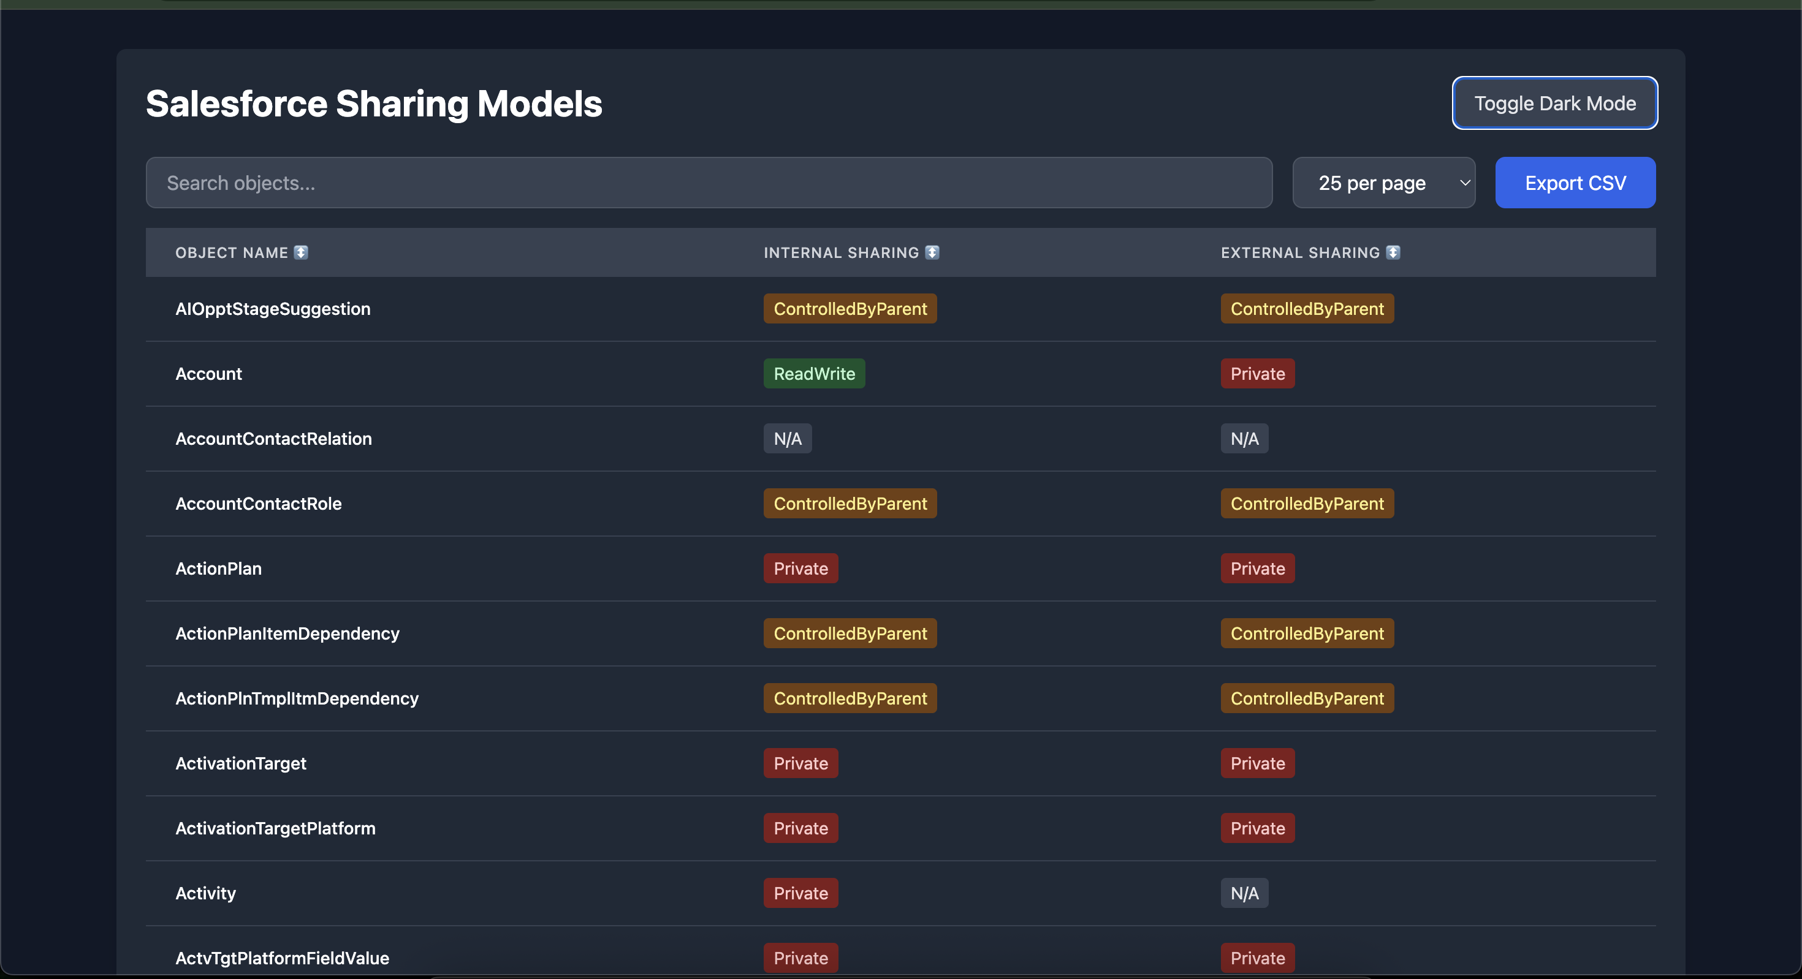Click sort icon next to Object Name
Image resolution: width=1802 pixels, height=979 pixels.
point(301,252)
